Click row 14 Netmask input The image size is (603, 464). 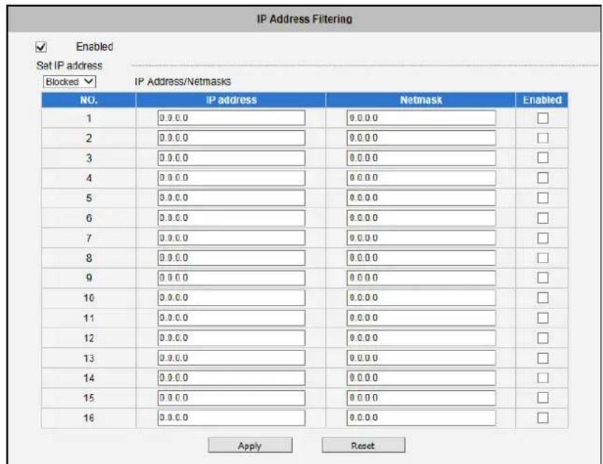(421, 378)
